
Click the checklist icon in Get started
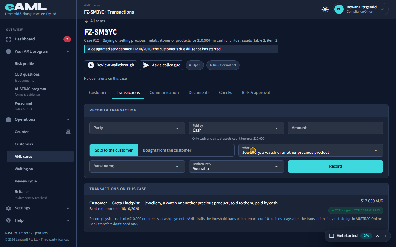point(332,236)
